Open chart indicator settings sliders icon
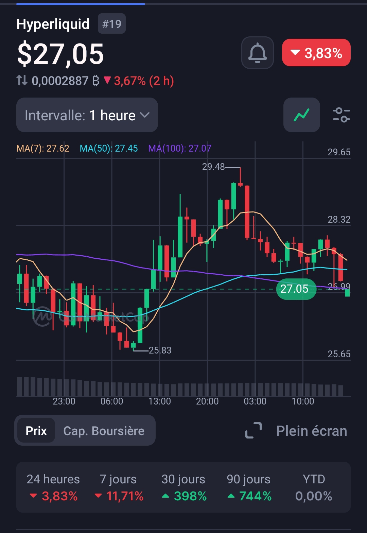Viewport: 367px width, 533px height. 341,115
